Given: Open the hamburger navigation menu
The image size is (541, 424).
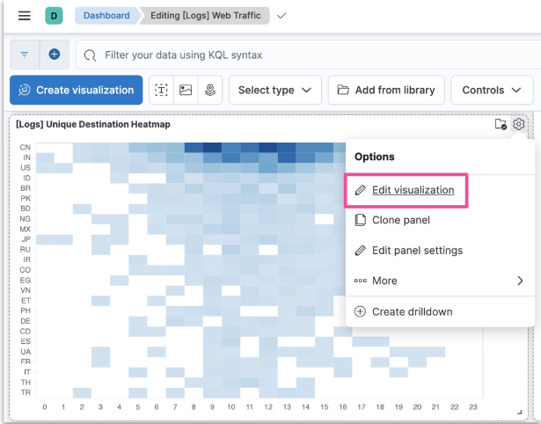Looking at the screenshot, I should [x=24, y=16].
